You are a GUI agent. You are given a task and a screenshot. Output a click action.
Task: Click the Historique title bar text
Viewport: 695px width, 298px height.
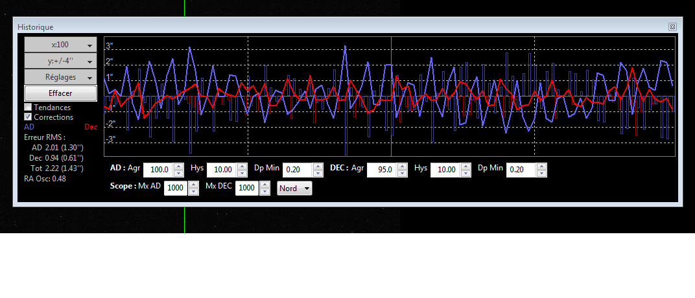(x=36, y=27)
